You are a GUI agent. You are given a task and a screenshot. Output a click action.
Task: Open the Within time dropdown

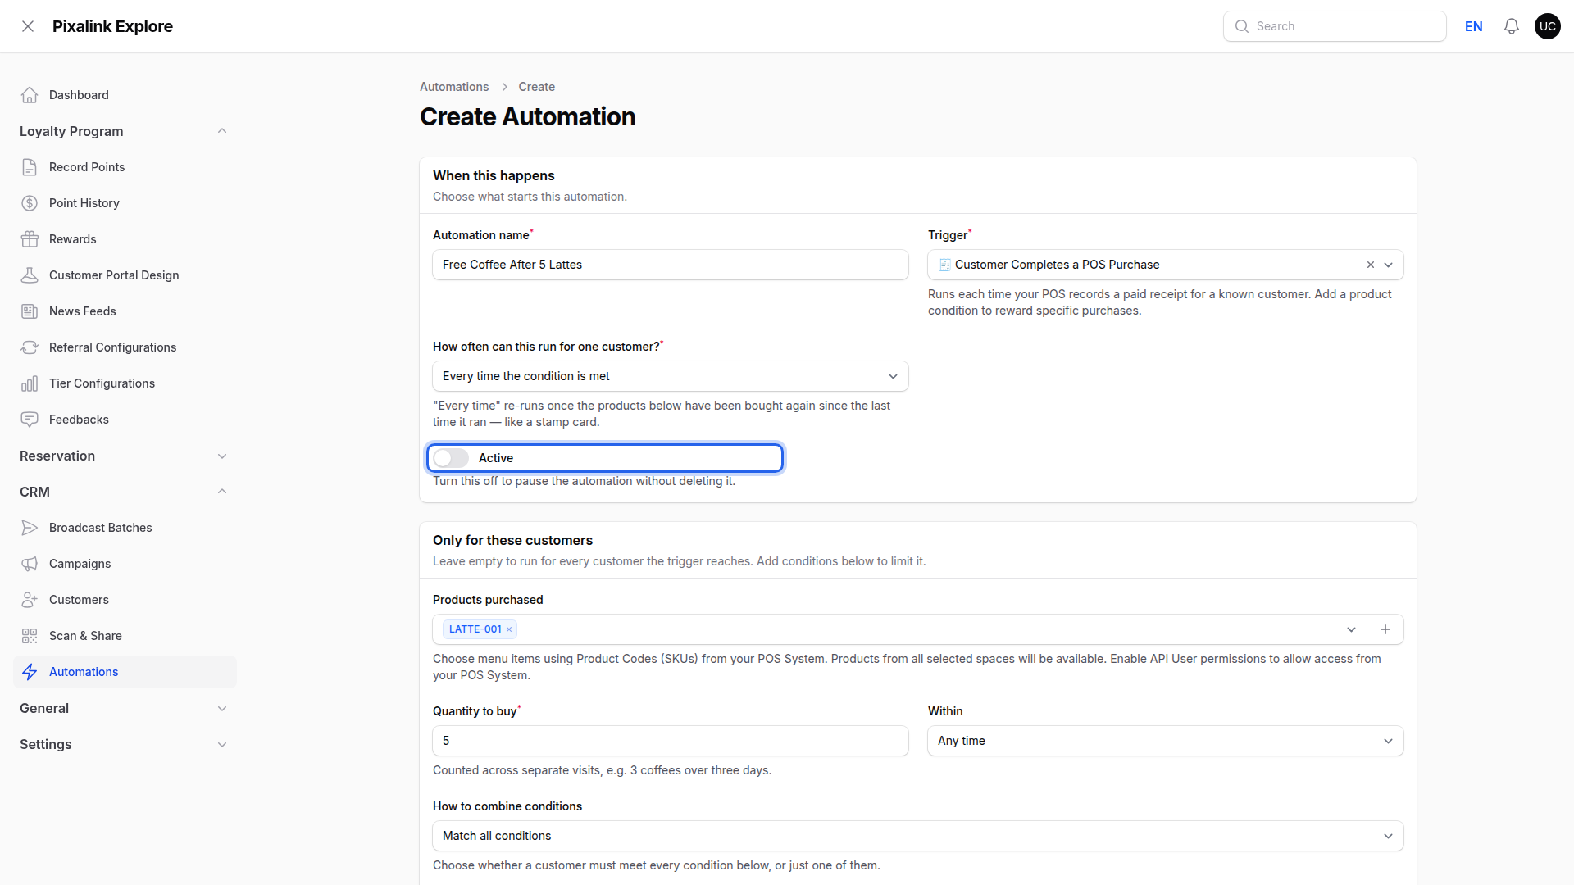pos(1165,741)
